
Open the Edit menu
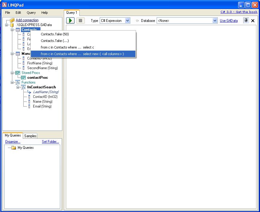click(x=18, y=13)
